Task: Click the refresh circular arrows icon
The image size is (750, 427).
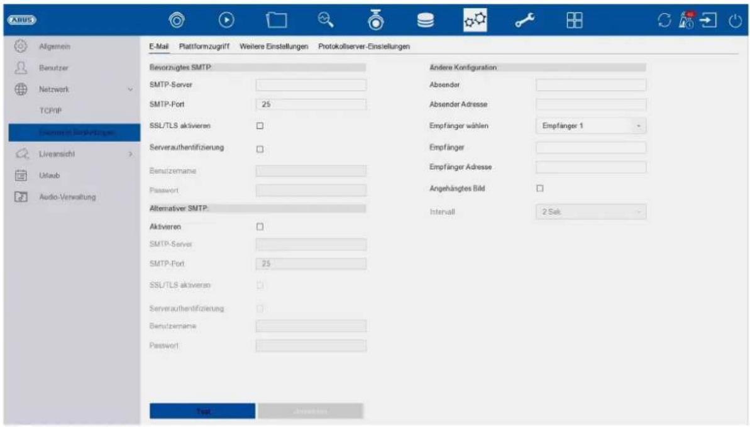Action: click(664, 20)
